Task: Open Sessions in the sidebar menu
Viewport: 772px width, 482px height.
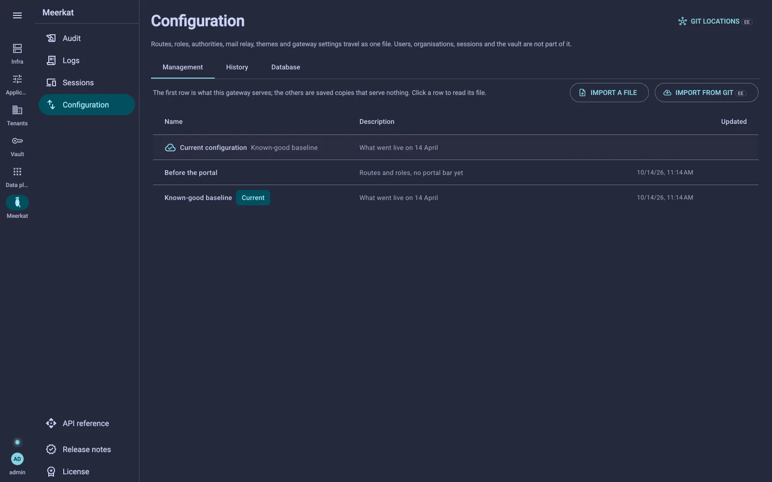Action: click(87, 82)
